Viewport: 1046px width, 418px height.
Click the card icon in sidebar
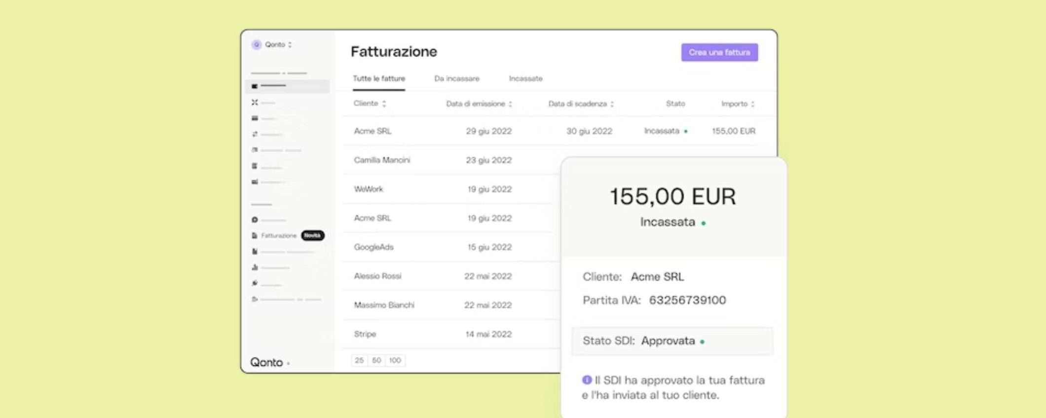(255, 118)
